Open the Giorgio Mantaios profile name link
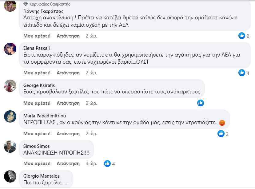The height and width of the screenshot is (189, 255). [x=42, y=176]
